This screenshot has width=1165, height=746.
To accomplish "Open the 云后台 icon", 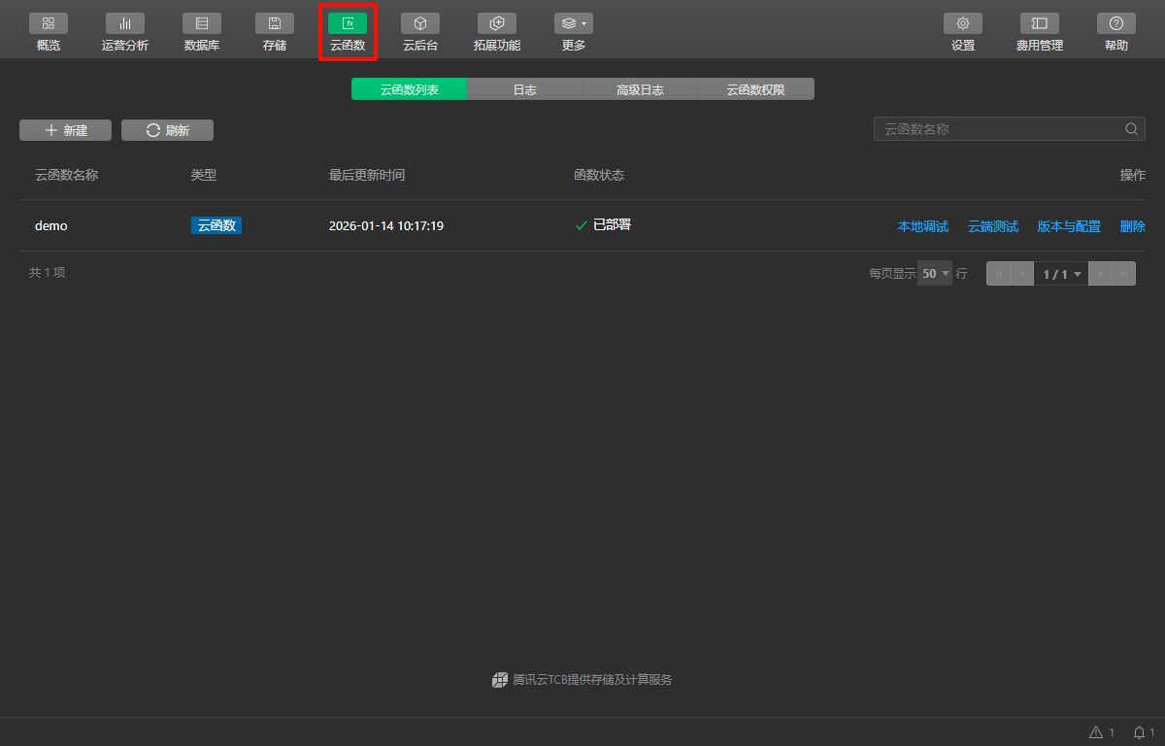I will [419, 23].
